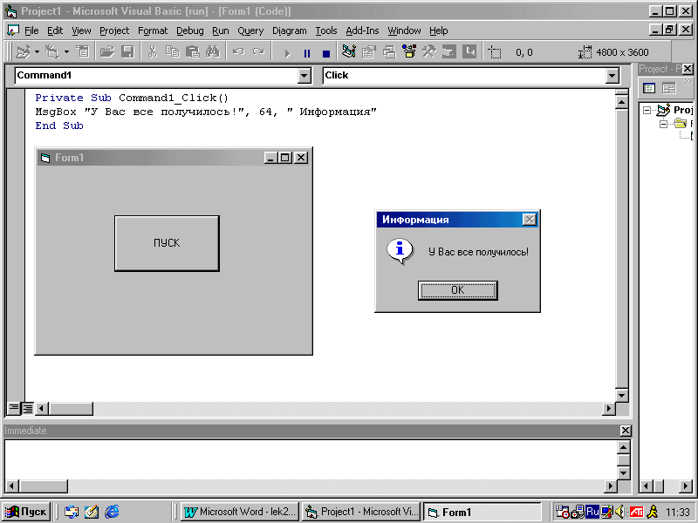Open the Window menu
This screenshot has height=523, width=698.
pyautogui.click(x=404, y=31)
